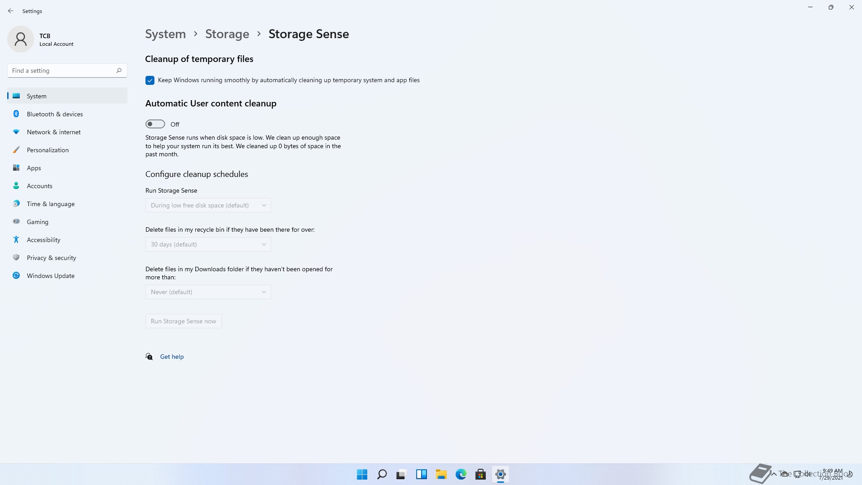Go to Personalization settings
862x485 pixels.
(67, 150)
